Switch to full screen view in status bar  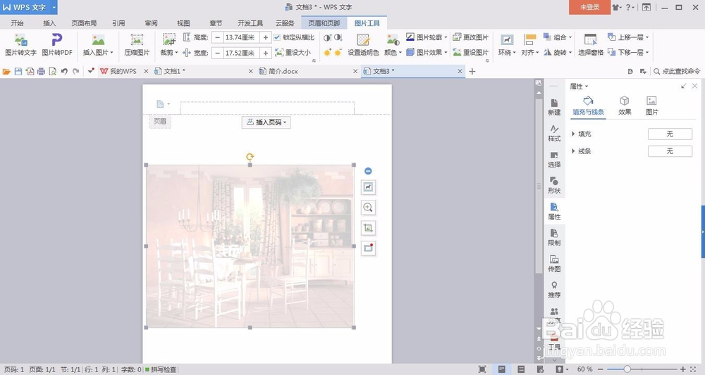482,369
